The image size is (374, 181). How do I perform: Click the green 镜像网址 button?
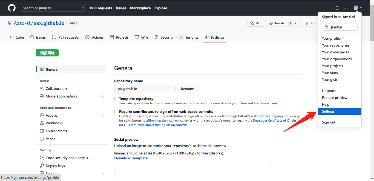click(x=47, y=53)
